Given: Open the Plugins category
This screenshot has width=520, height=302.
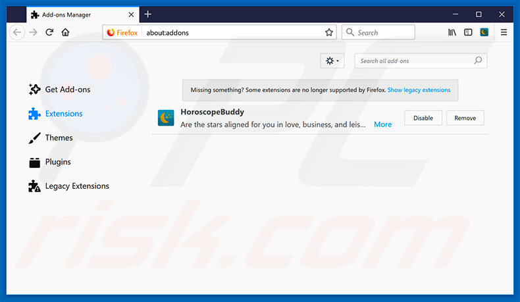Looking at the screenshot, I should [50, 162].
